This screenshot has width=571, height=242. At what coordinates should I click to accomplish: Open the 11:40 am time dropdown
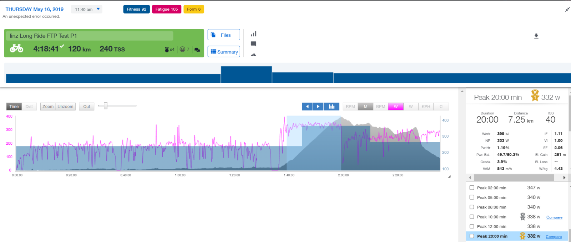pos(87,9)
